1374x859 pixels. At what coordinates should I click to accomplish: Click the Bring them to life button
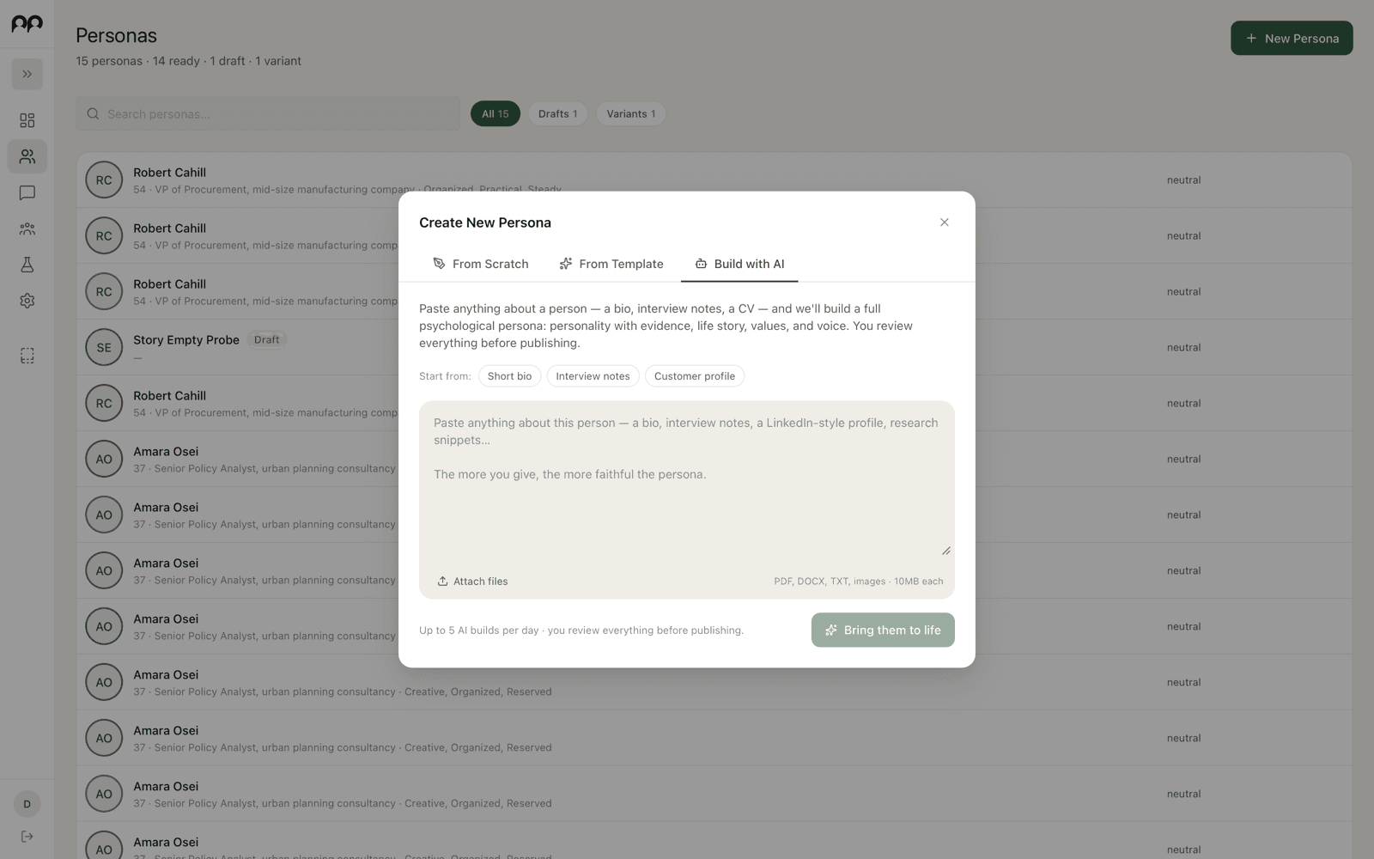883,630
